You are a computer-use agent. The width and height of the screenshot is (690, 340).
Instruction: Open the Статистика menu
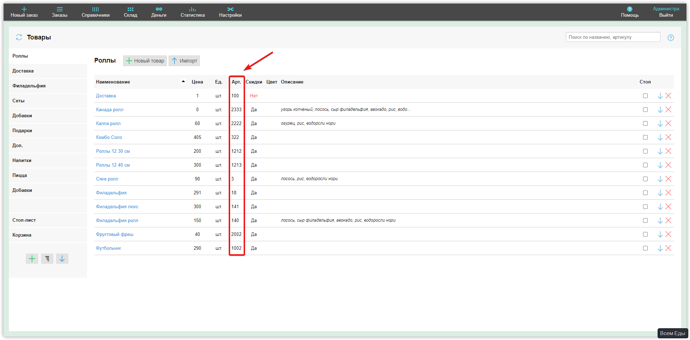[x=193, y=12]
